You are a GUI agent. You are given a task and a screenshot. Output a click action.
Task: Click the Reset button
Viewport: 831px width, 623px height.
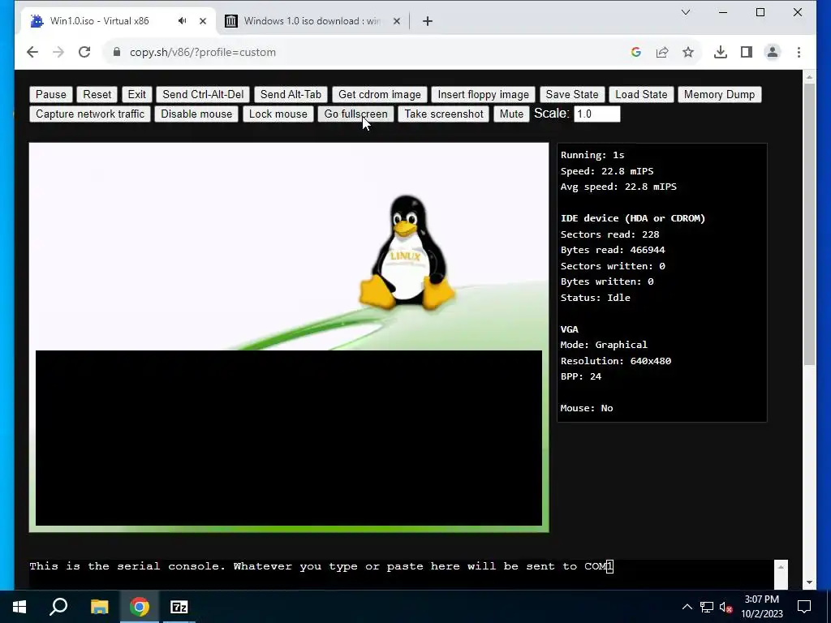click(x=97, y=94)
